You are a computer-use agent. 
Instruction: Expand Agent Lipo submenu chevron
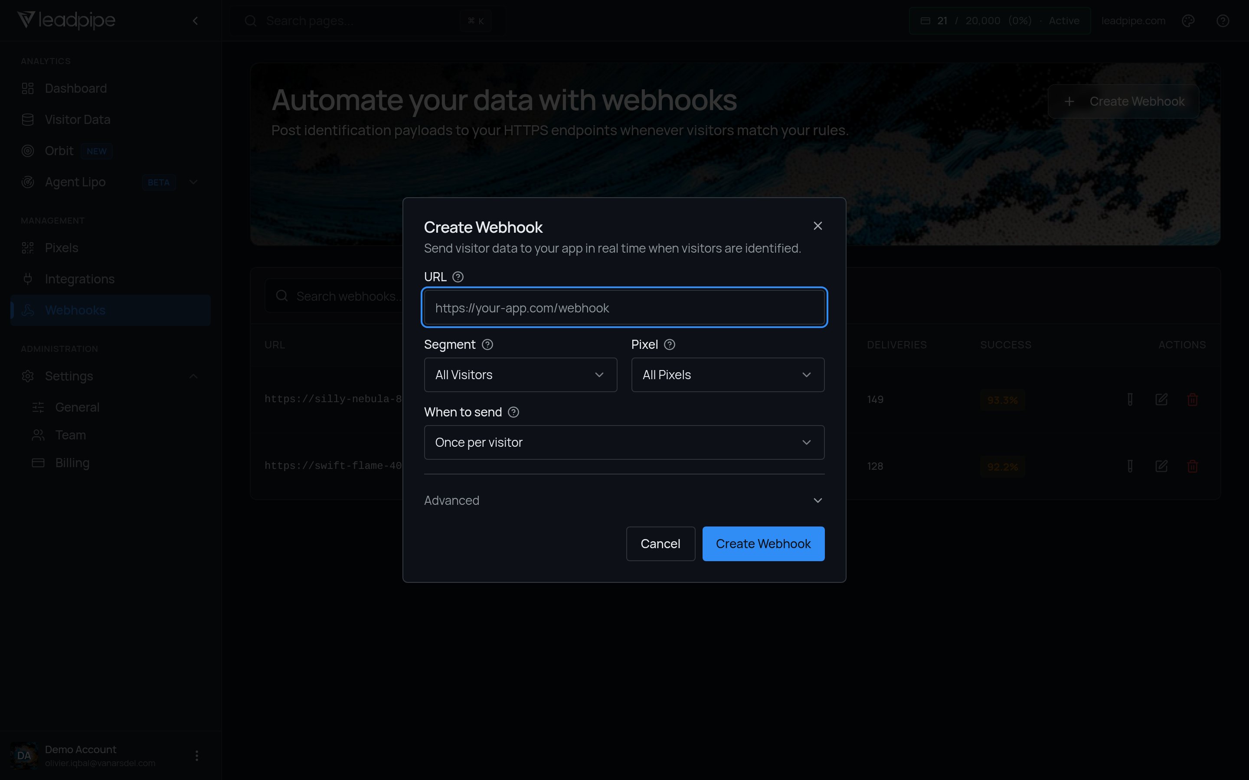(x=193, y=182)
